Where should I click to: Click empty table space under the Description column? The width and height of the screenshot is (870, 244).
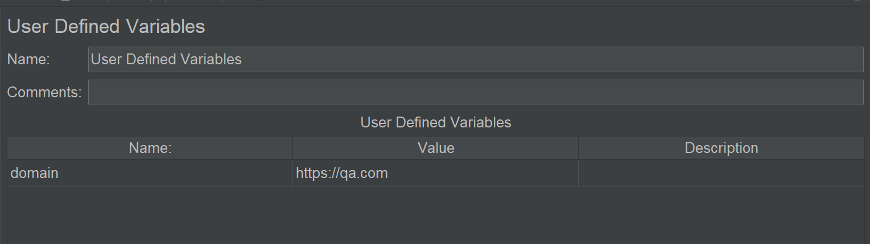coord(721,215)
